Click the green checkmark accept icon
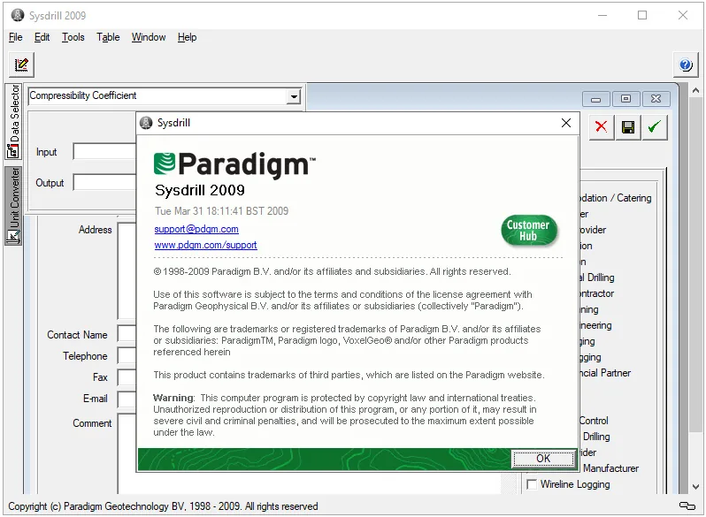 point(654,127)
